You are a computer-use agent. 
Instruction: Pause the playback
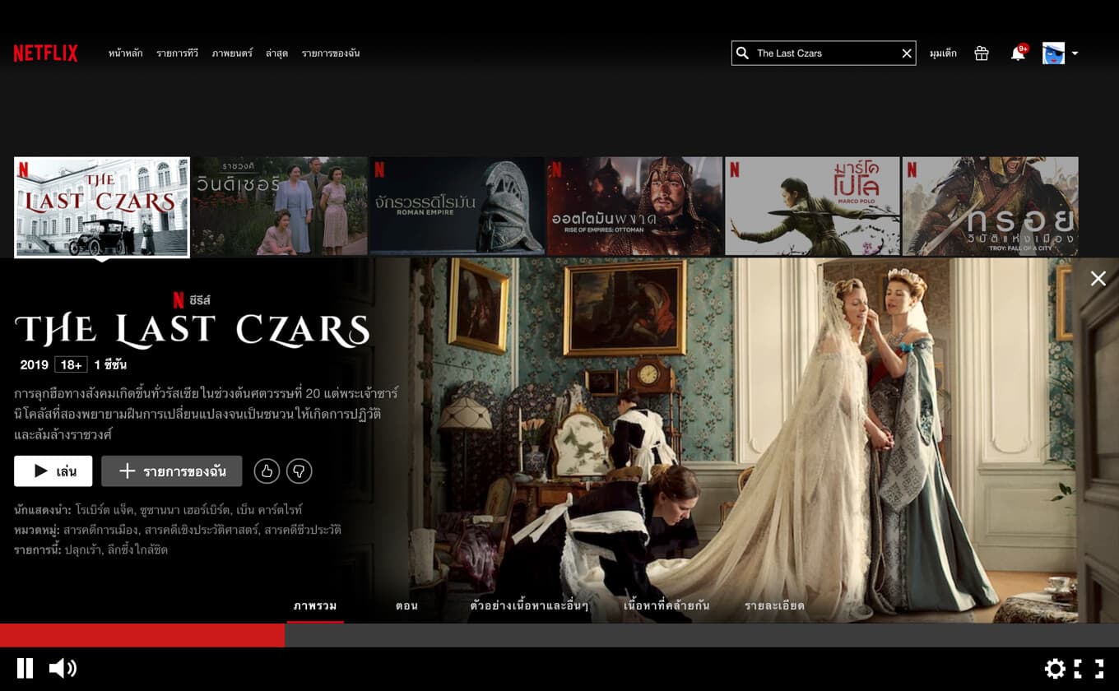(x=26, y=668)
